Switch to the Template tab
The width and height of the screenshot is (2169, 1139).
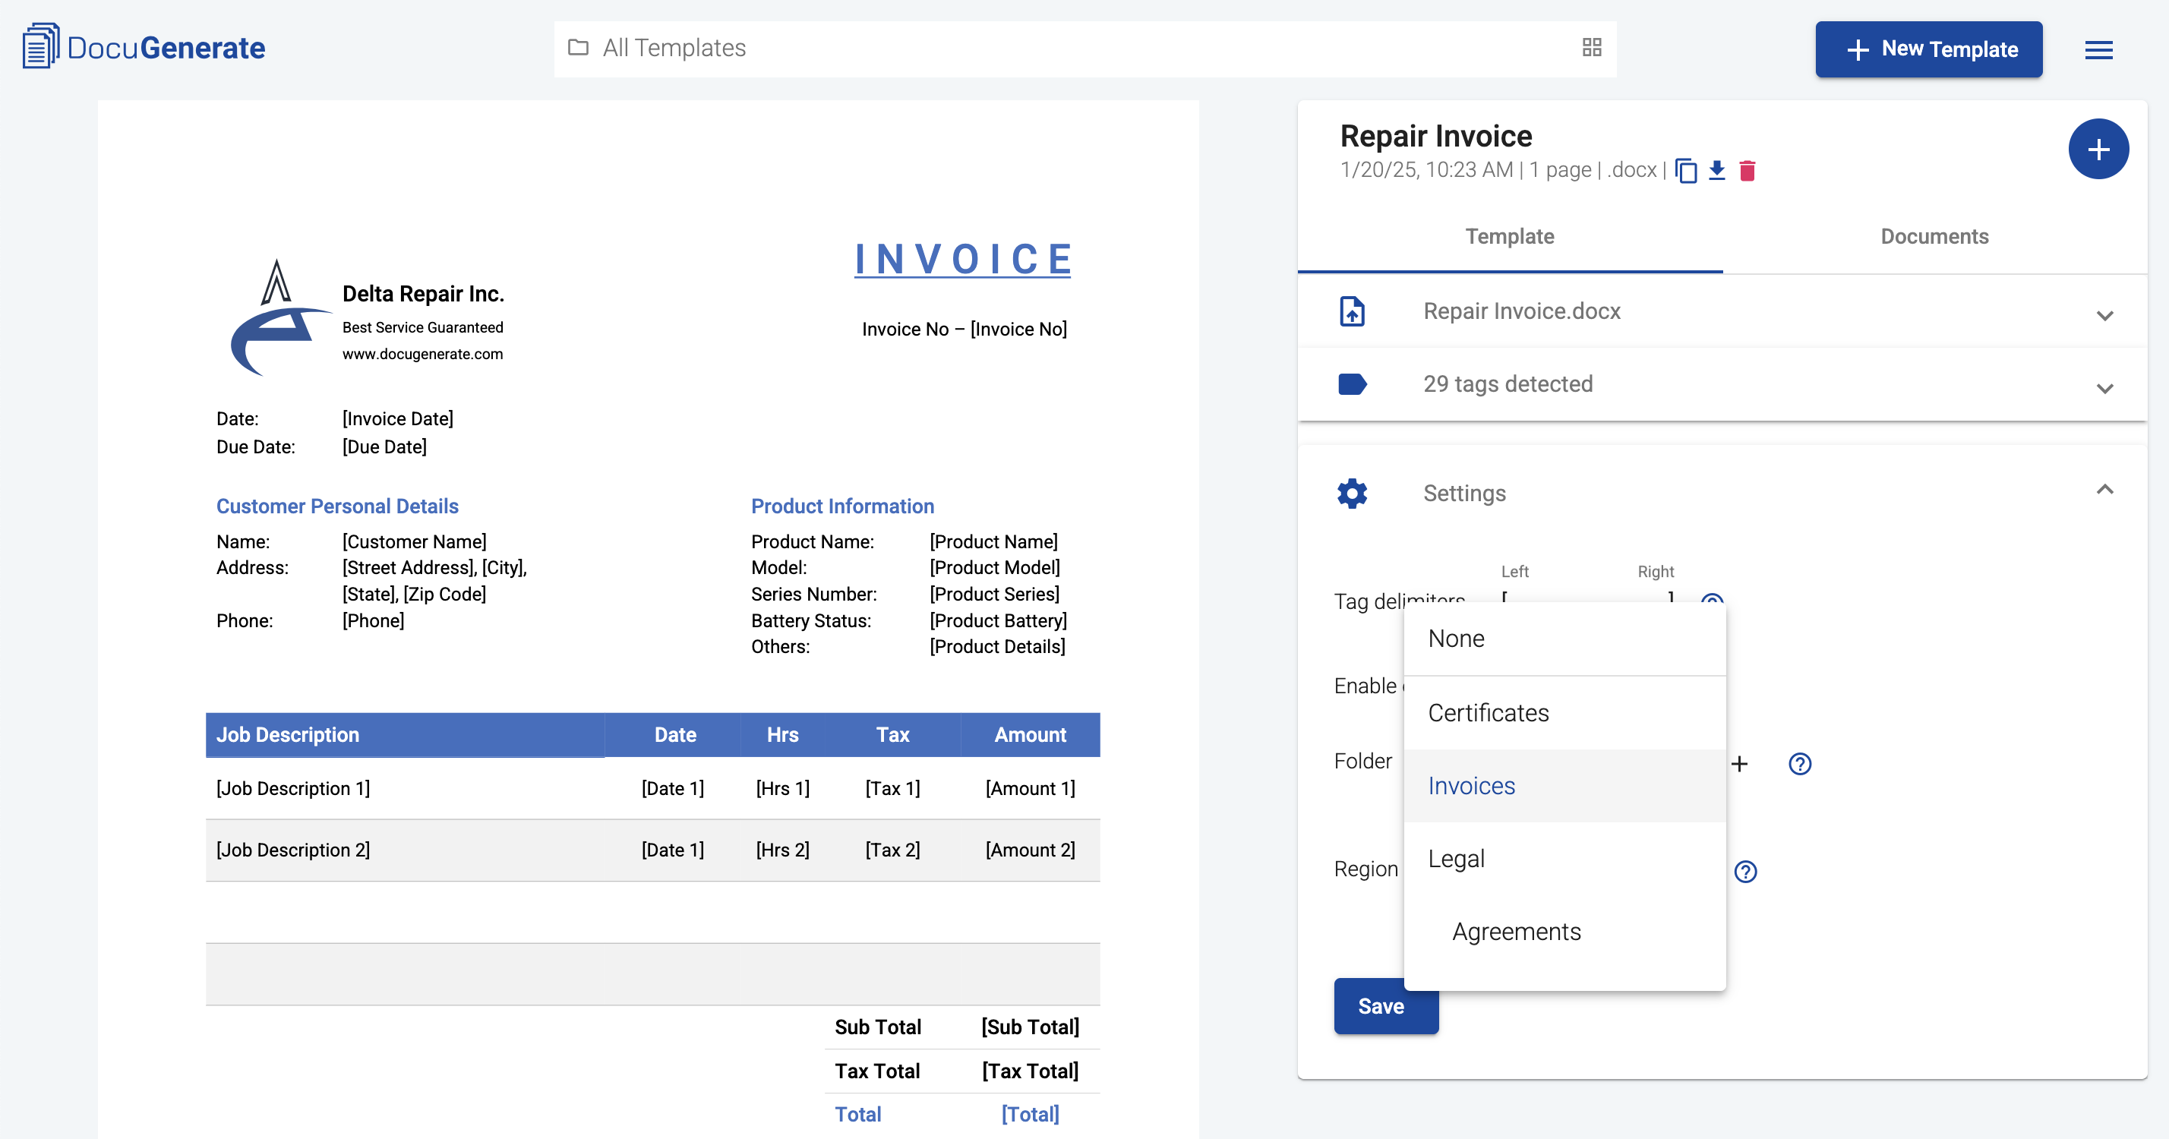pos(1509,237)
